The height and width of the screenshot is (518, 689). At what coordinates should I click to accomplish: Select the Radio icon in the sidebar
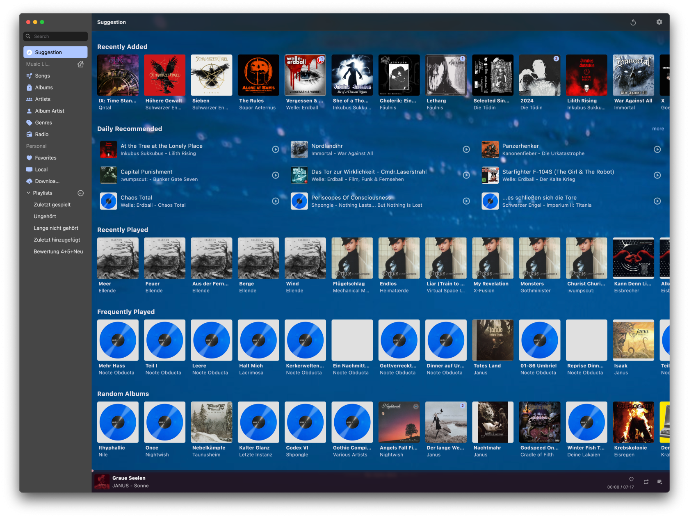tap(29, 134)
